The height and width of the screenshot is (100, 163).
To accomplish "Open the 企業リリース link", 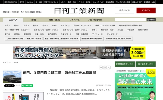I will (x=66, y=34).
